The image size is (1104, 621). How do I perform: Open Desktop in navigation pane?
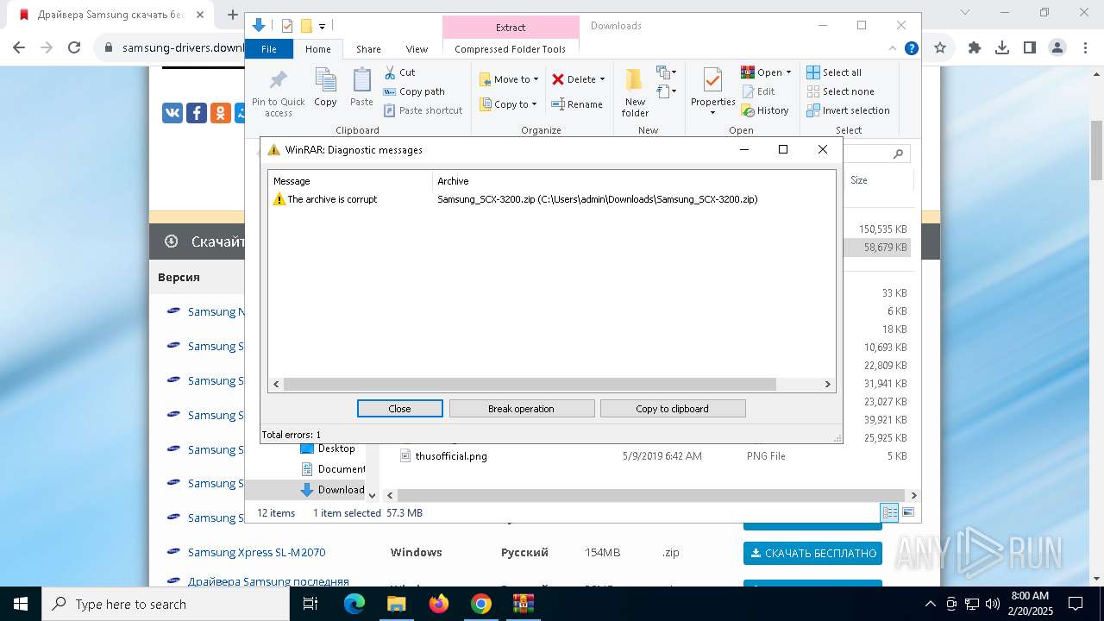(328, 448)
